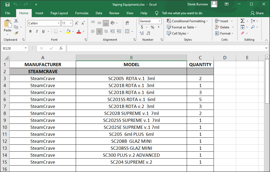Click the Cut scissors icon
This screenshot has width=270, height=172.
[16, 21]
